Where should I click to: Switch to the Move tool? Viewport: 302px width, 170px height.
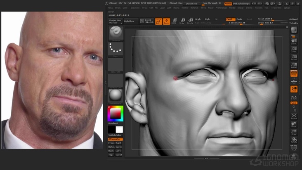click(x=175, y=21)
